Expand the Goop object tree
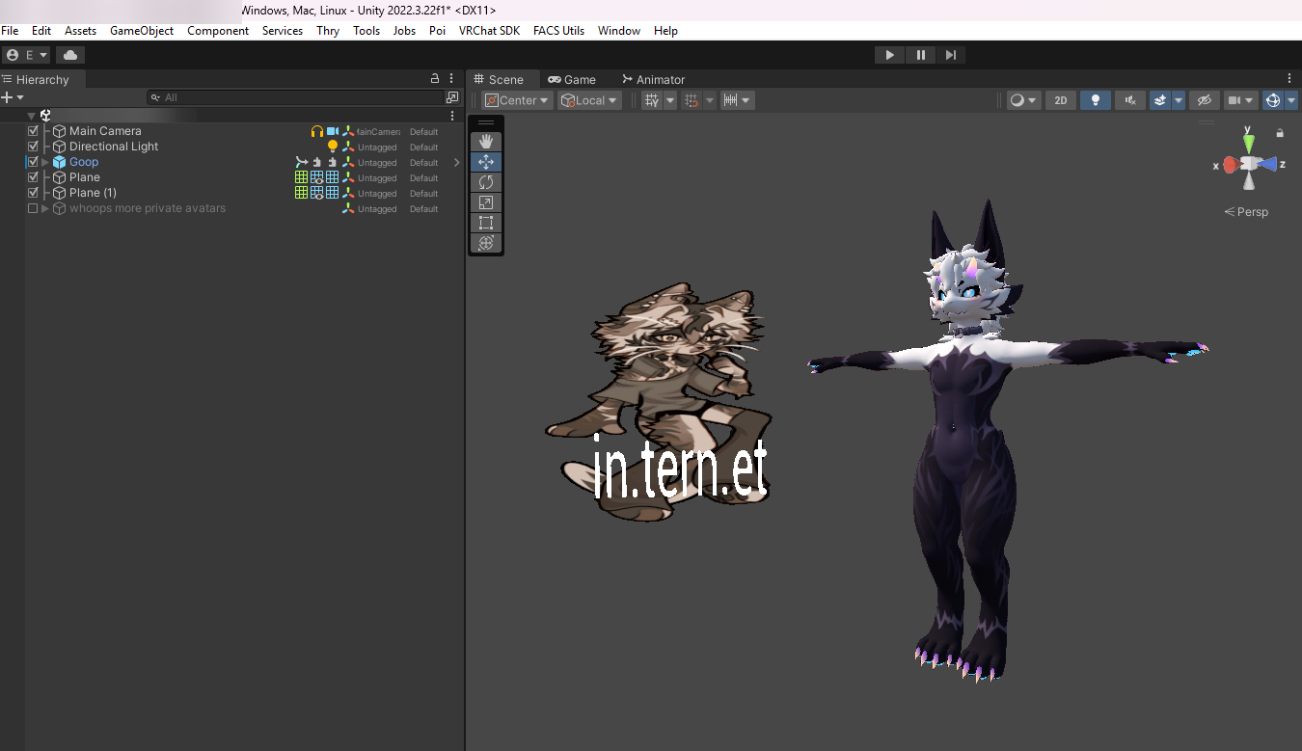This screenshot has height=751, width=1302. pos(45,162)
